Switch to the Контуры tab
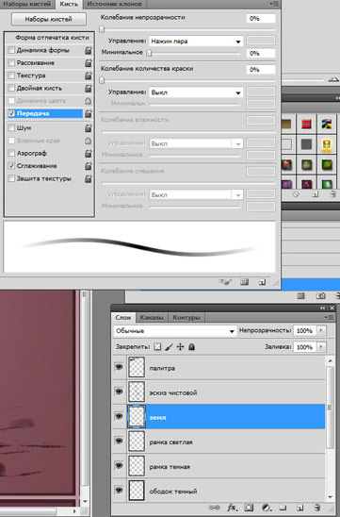 (186, 318)
